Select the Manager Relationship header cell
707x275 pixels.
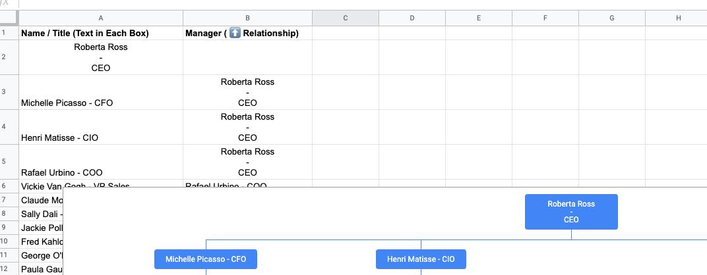pos(247,33)
